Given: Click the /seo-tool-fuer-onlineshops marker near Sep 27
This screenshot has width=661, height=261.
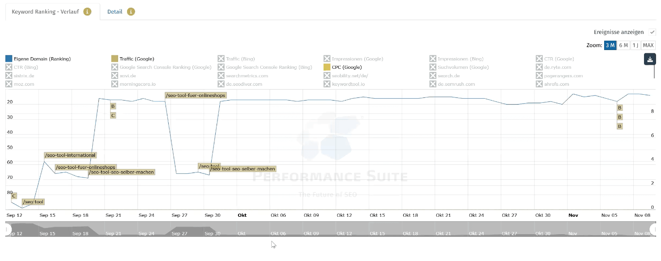Looking at the screenshot, I should click(195, 95).
